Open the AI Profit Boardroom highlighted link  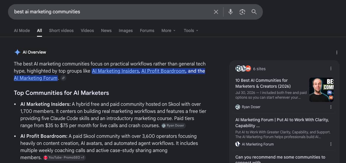point(163,71)
